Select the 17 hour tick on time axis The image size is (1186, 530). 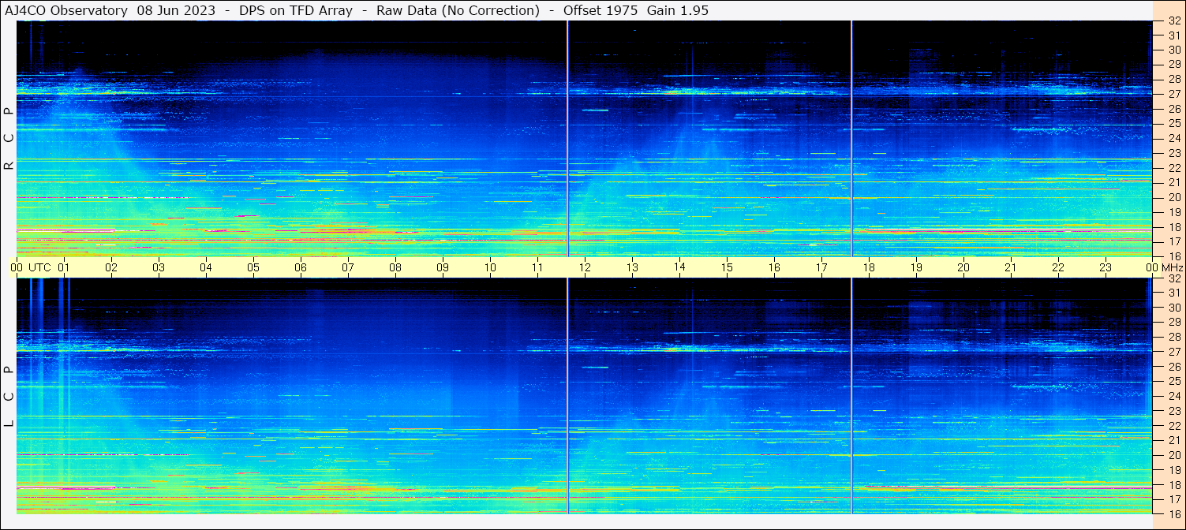point(821,267)
